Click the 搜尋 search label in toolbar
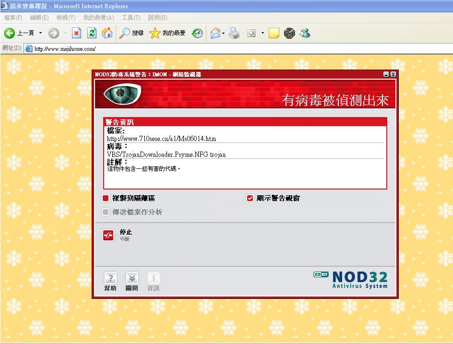Viewport: 453px width, 344px height. click(138, 33)
